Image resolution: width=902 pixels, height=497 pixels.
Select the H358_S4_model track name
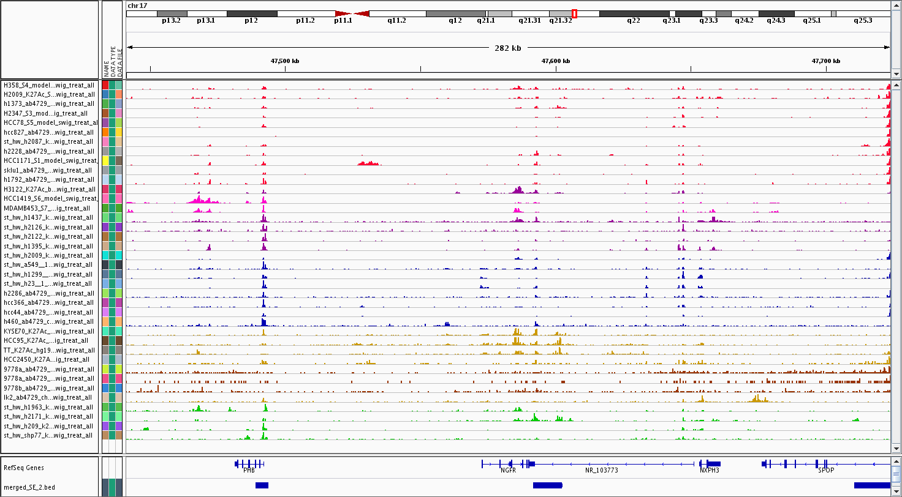(50, 85)
